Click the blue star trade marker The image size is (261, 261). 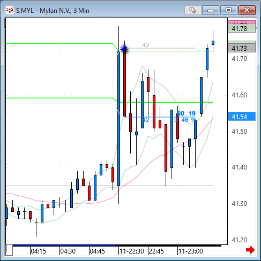pyautogui.click(x=124, y=48)
